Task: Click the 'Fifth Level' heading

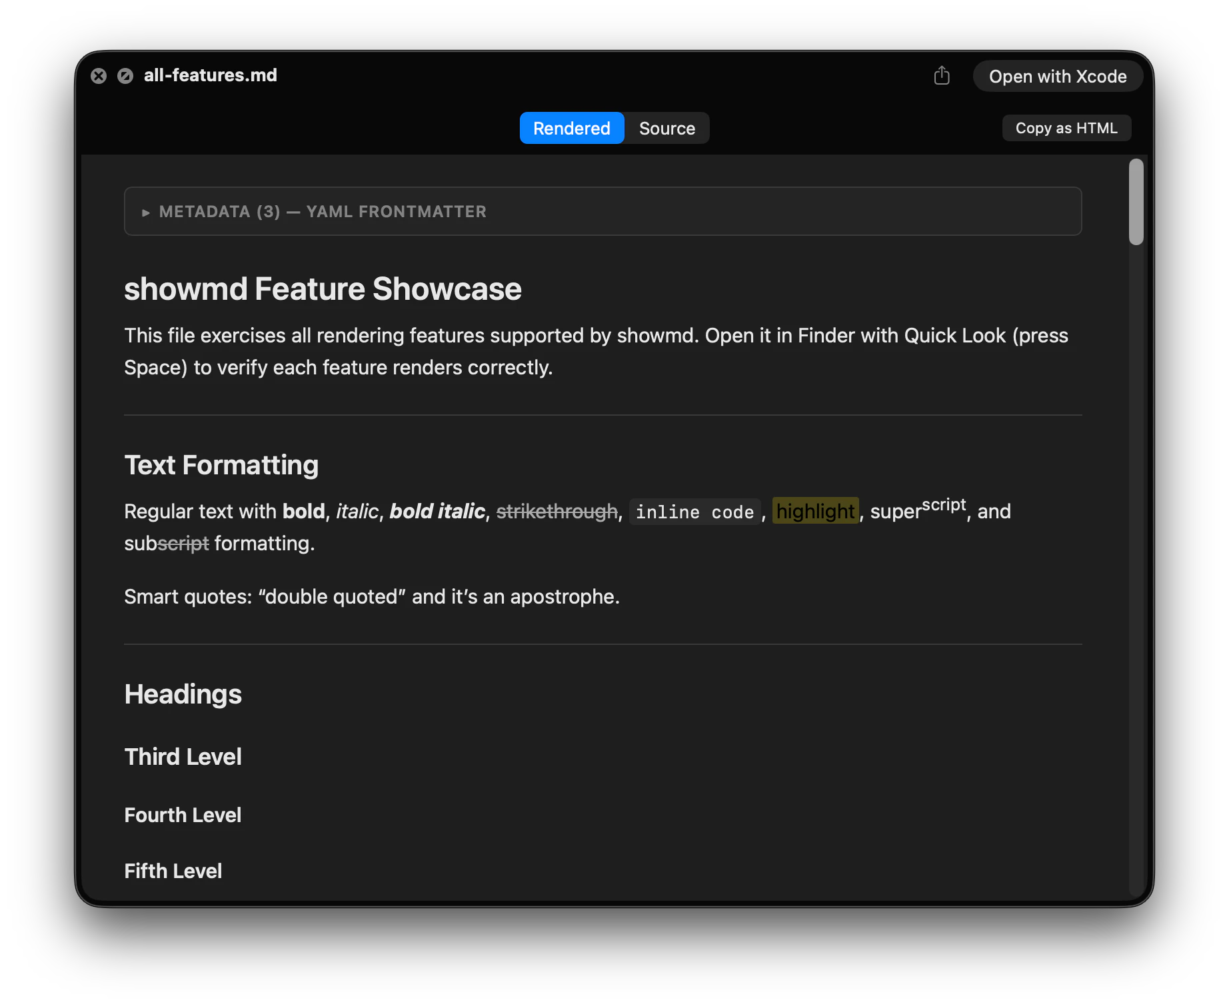Action: coord(173,870)
